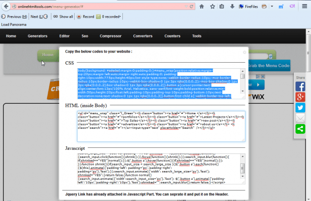Click Next (L) toolbar button
Viewport: 311px width, 201px height.
(x=39, y=17)
